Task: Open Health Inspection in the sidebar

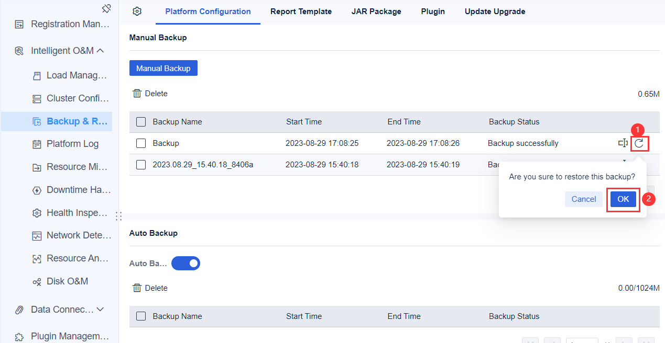Action: 74,212
